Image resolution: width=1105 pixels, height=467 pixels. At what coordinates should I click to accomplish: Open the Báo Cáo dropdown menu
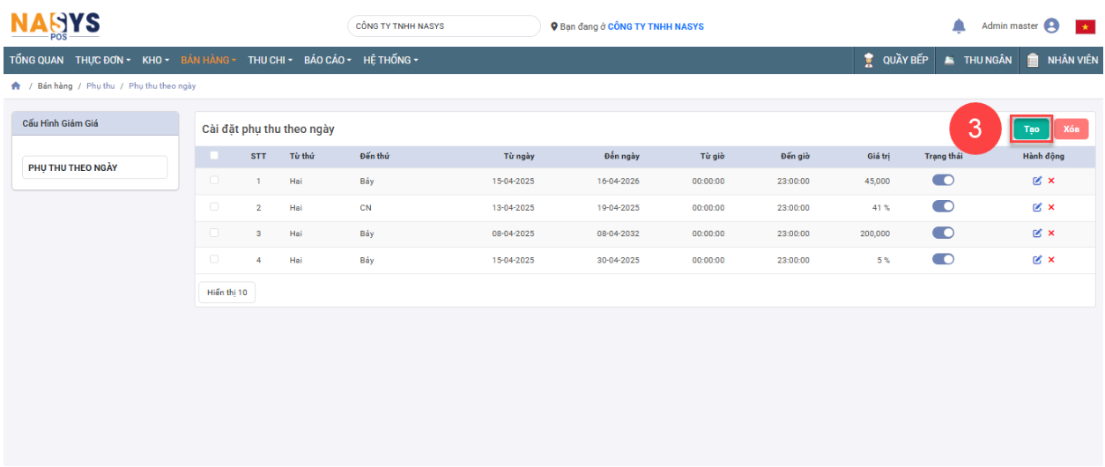click(327, 60)
